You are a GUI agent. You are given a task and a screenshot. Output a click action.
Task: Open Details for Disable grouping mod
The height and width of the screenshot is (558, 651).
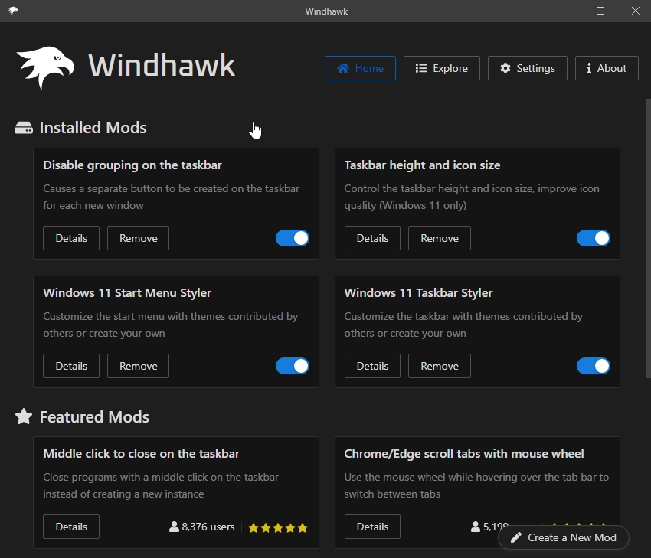71,238
